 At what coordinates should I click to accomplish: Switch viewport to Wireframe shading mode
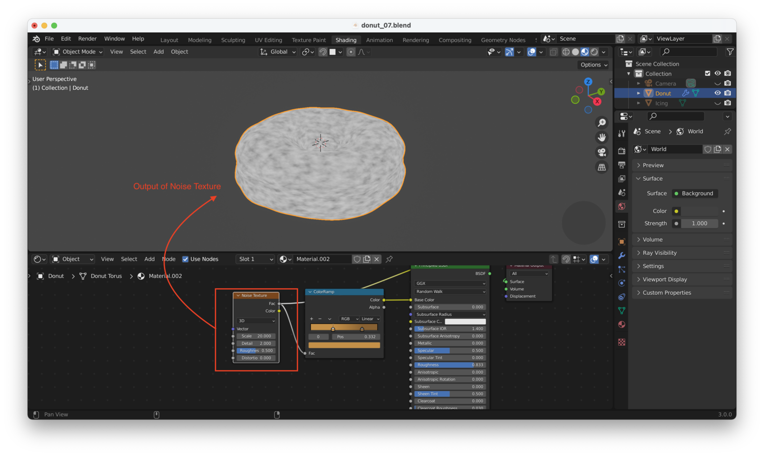(566, 52)
